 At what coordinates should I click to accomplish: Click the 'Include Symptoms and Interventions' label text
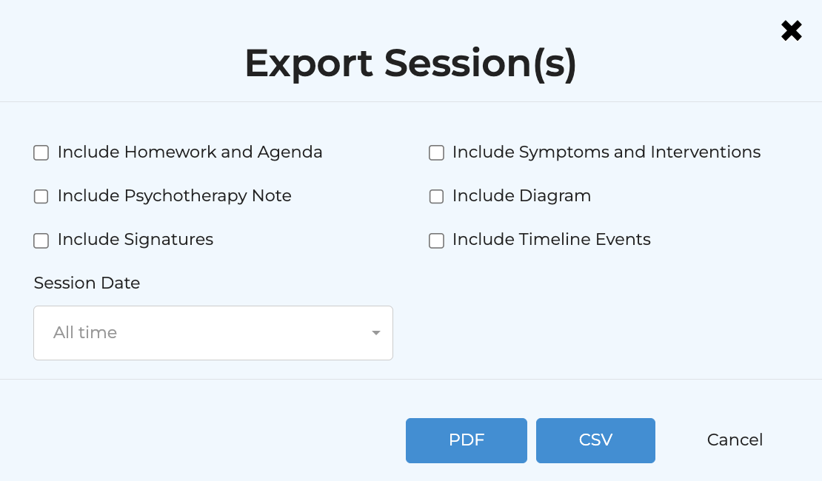606,152
